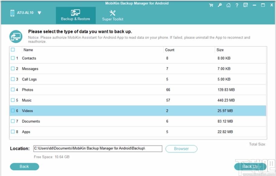This screenshot has width=276, height=176.
Task: Tick the Videos checkbox
Action: click(x=13, y=110)
